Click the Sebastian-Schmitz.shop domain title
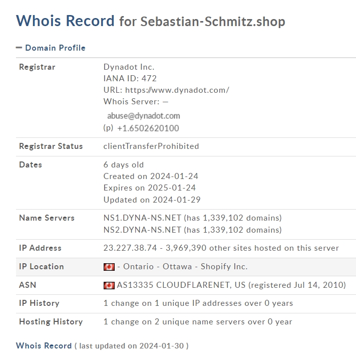The width and height of the screenshot is (356, 355). point(213,22)
